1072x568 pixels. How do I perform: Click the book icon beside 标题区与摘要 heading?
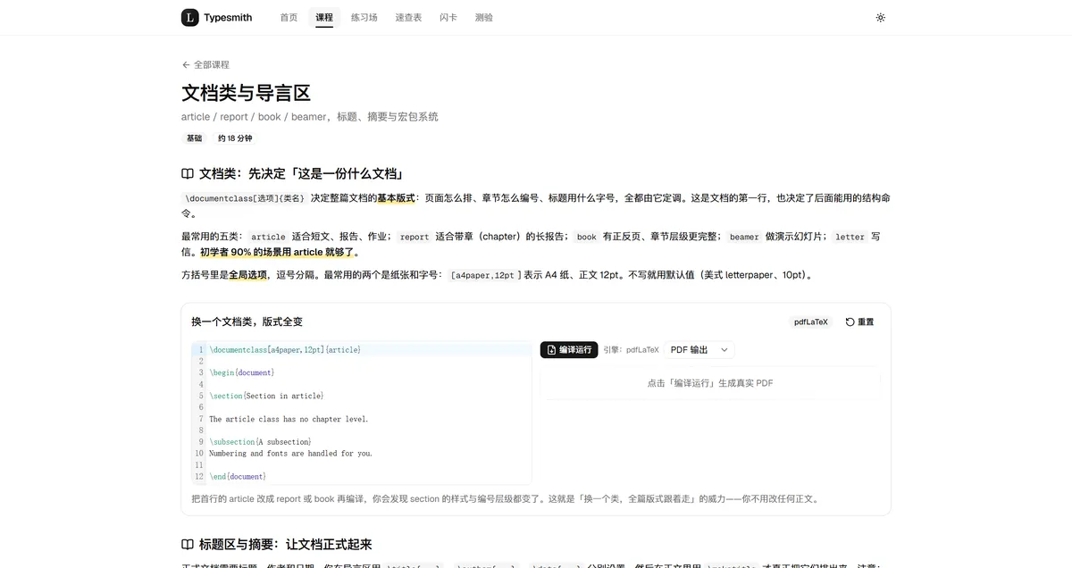tap(188, 544)
